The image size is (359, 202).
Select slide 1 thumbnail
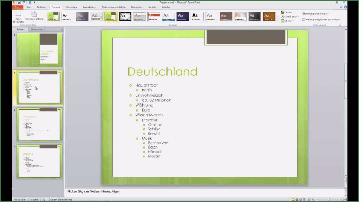(x=40, y=50)
